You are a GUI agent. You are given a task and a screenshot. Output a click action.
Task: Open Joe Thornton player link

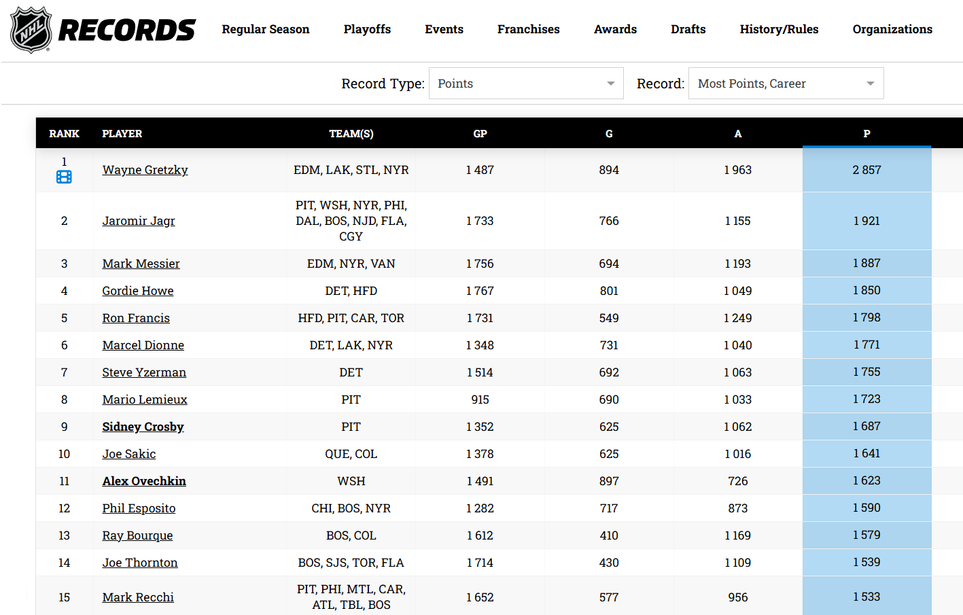pyautogui.click(x=140, y=563)
